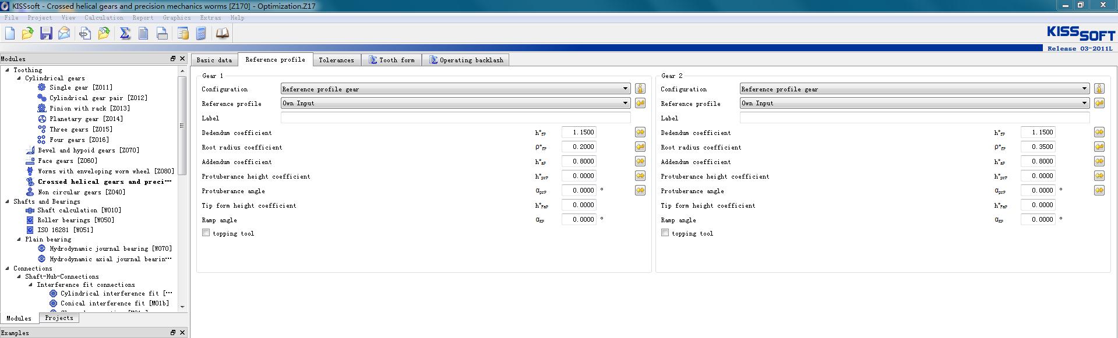Screen dimensions: 1118x338
Task: Select Single gear [Z011] module
Action: [81, 87]
